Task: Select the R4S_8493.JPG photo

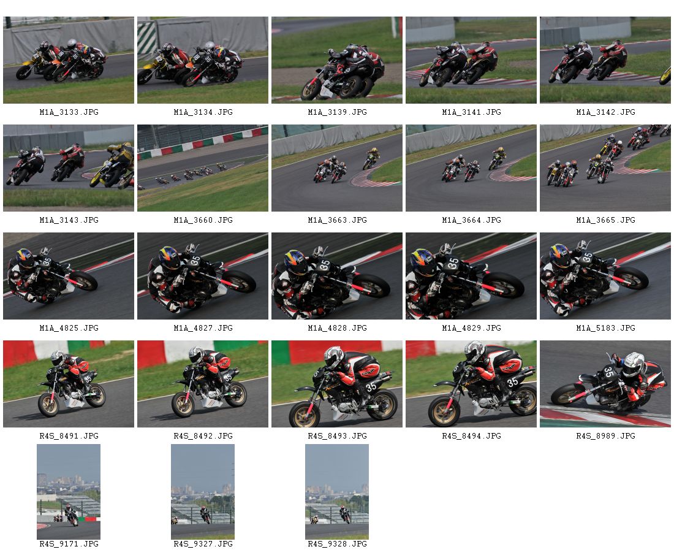Action: [336, 384]
